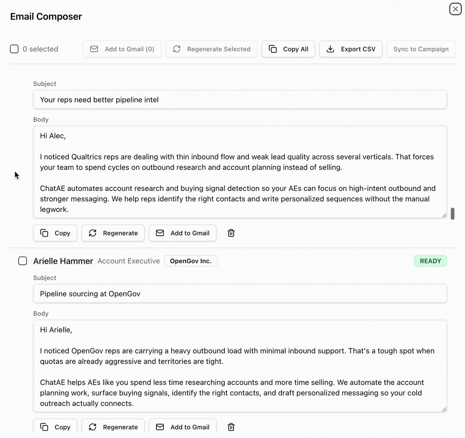The height and width of the screenshot is (438, 465).
Task: Export emails as CSV
Action: click(351, 49)
